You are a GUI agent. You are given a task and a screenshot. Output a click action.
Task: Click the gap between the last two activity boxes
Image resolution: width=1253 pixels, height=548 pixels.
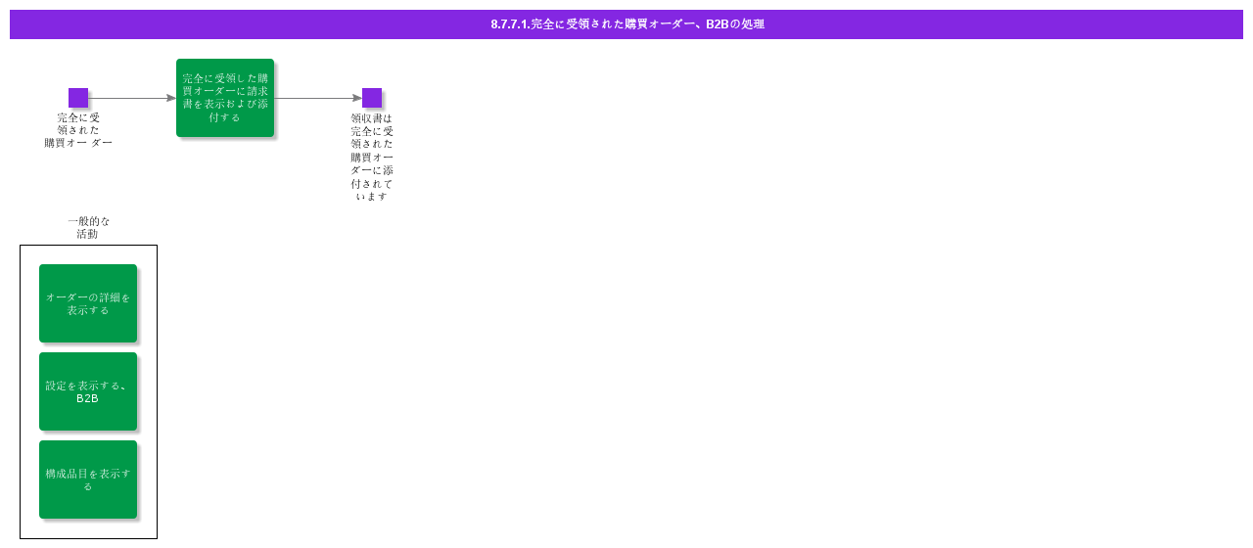[x=88, y=435]
